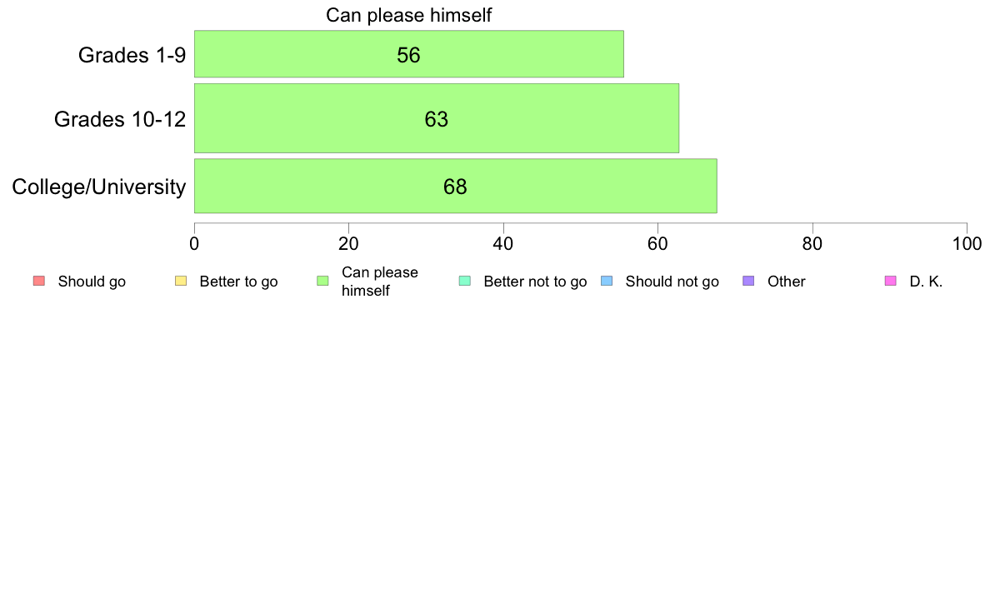Select the Grades 1-9 bar
This screenshot has height=613, width=990.
[x=408, y=53]
